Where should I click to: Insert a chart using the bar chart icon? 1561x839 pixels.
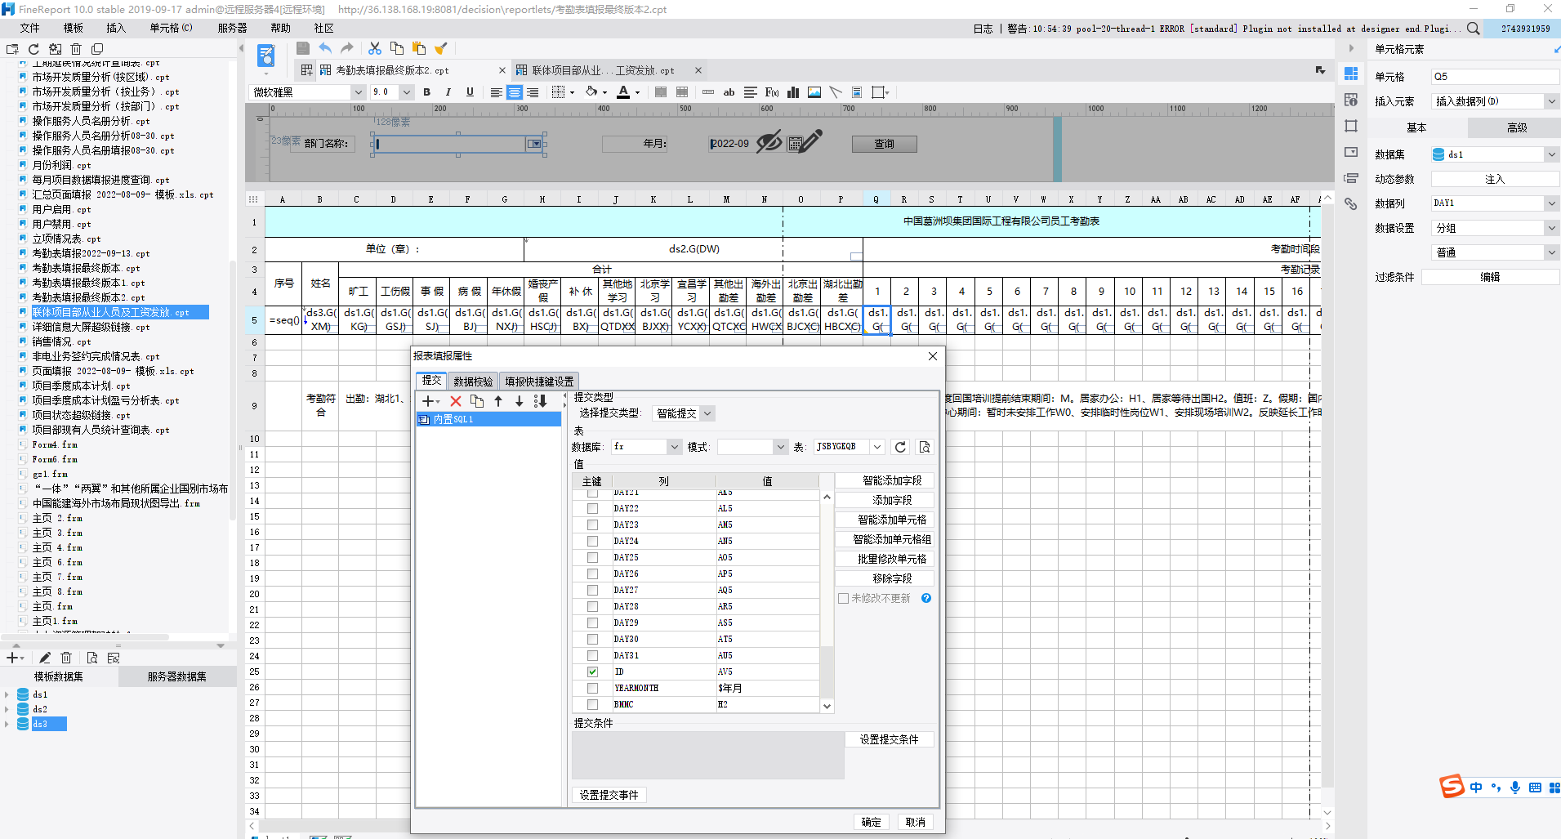pyautogui.click(x=793, y=92)
